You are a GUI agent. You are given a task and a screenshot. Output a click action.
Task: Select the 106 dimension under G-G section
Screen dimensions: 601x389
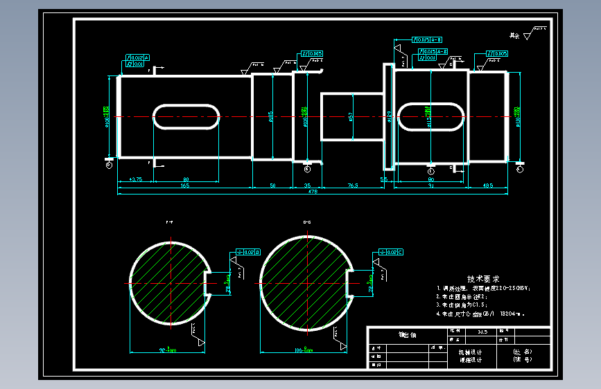pyautogui.click(x=304, y=350)
